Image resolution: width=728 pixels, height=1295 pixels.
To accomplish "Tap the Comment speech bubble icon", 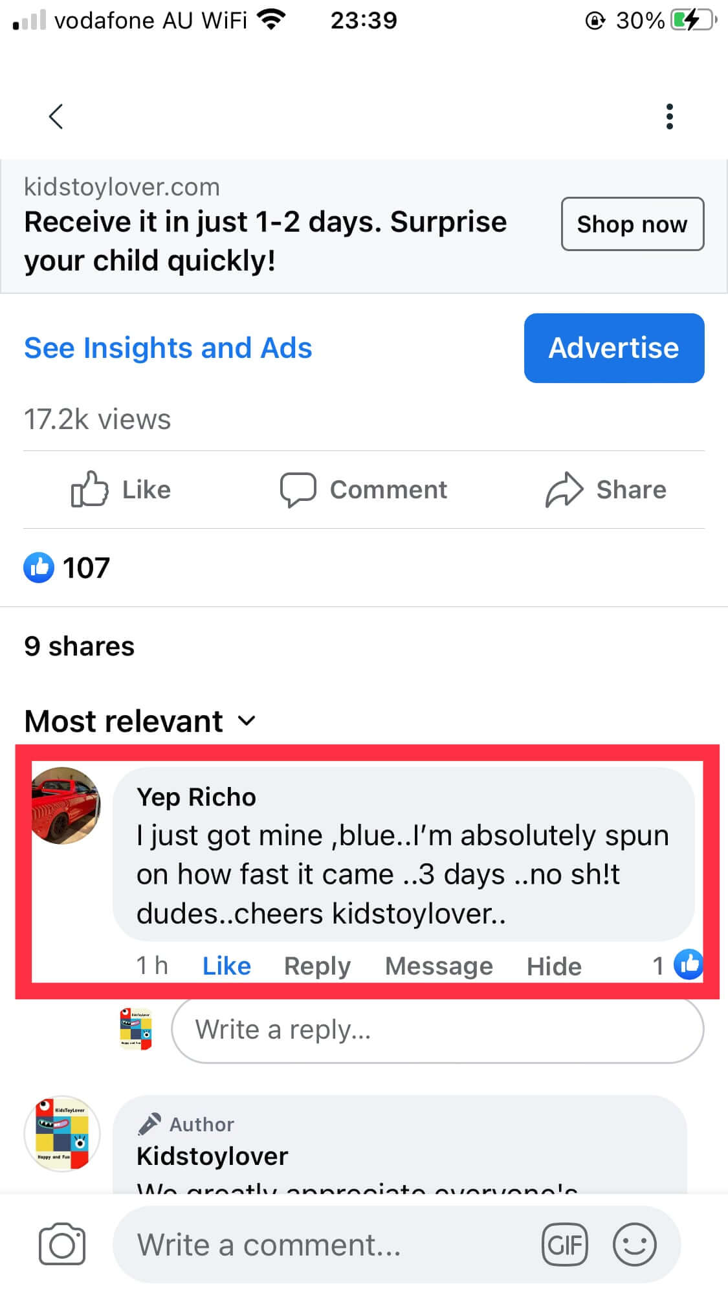I will [x=298, y=489].
